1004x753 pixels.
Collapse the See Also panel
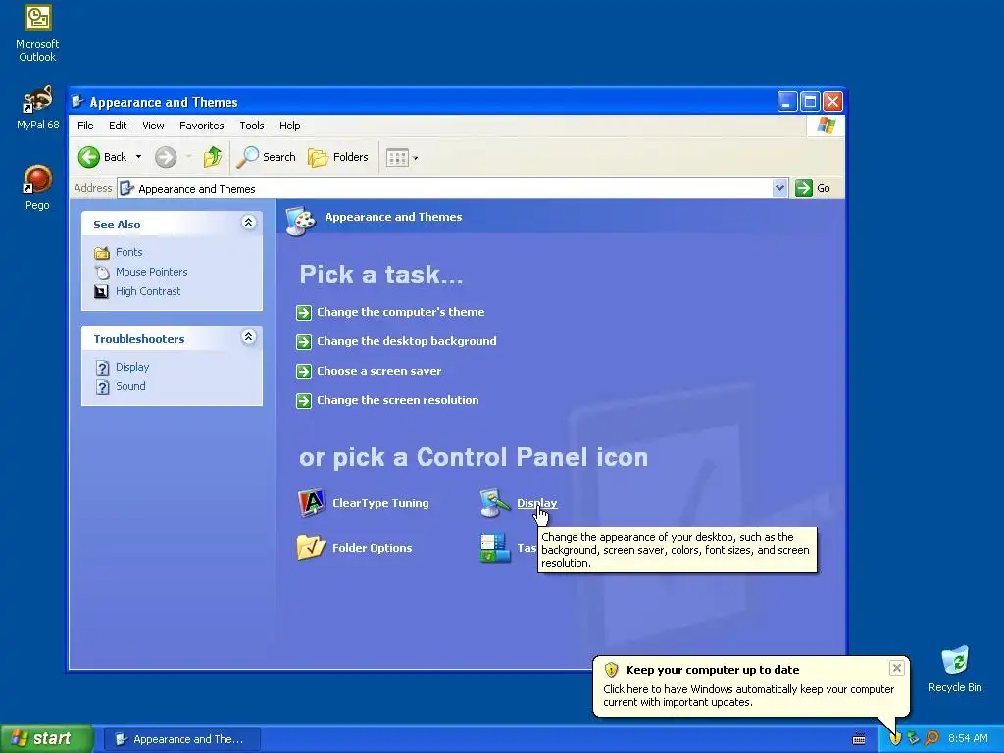pos(248,223)
